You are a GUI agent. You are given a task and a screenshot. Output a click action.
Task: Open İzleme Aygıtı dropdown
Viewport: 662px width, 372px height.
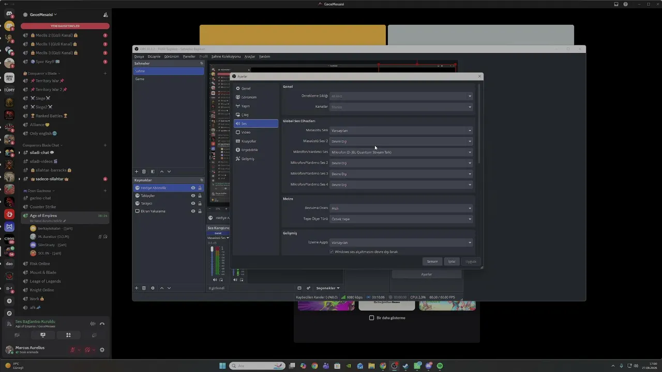(401, 242)
